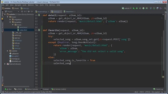Open the Run tool window button

coord(8,89)
